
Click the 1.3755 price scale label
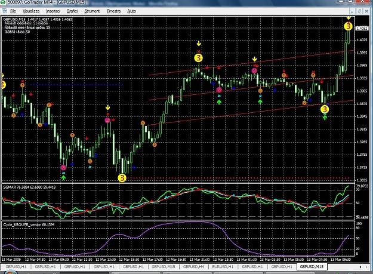[x=362, y=155]
